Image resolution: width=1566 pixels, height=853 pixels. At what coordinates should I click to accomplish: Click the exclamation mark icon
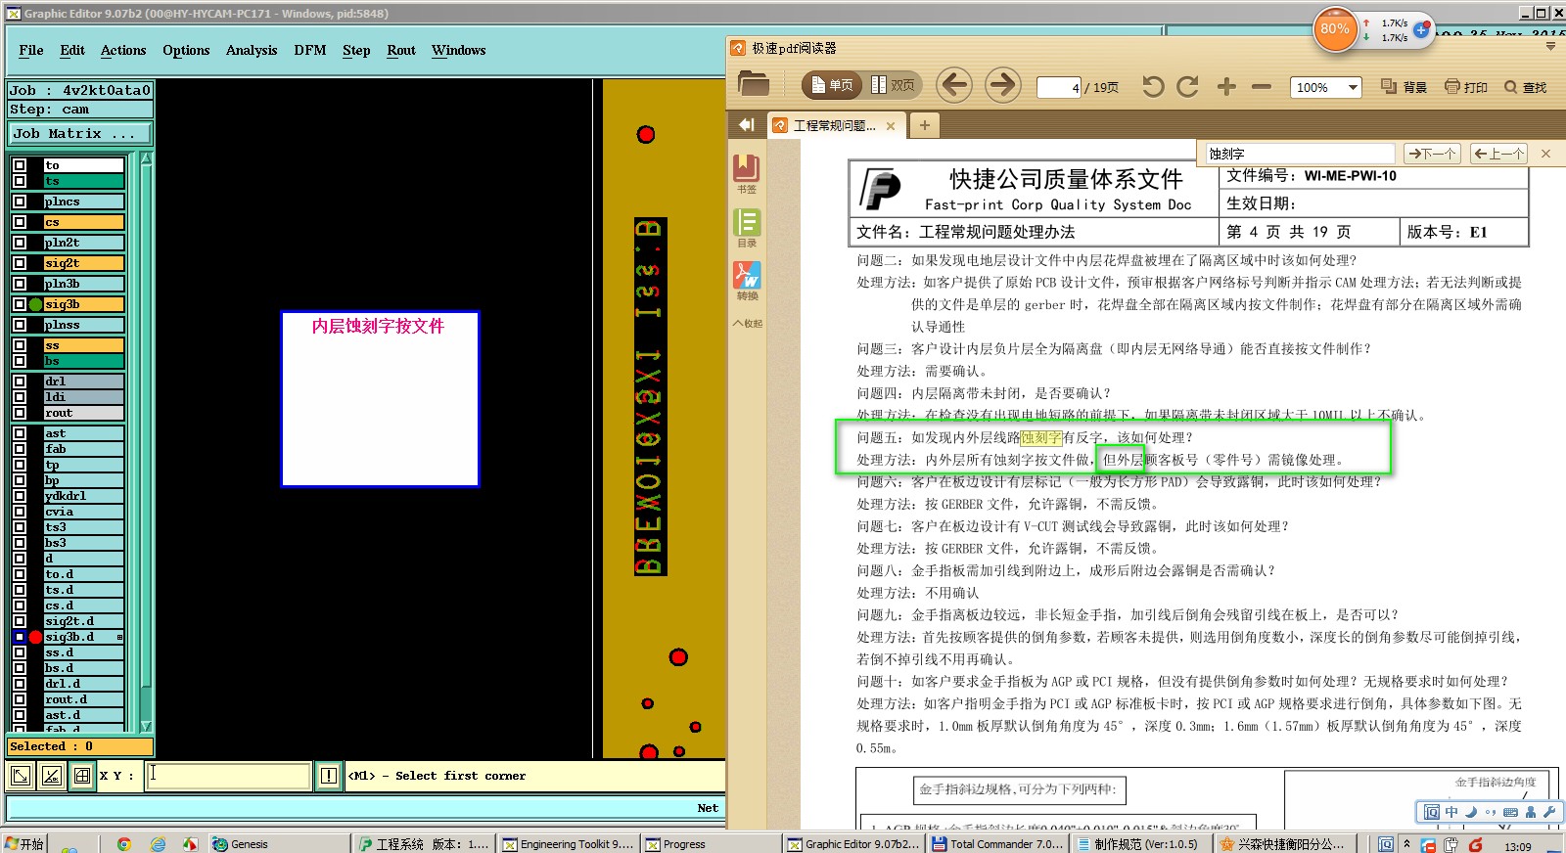(x=329, y=776)
